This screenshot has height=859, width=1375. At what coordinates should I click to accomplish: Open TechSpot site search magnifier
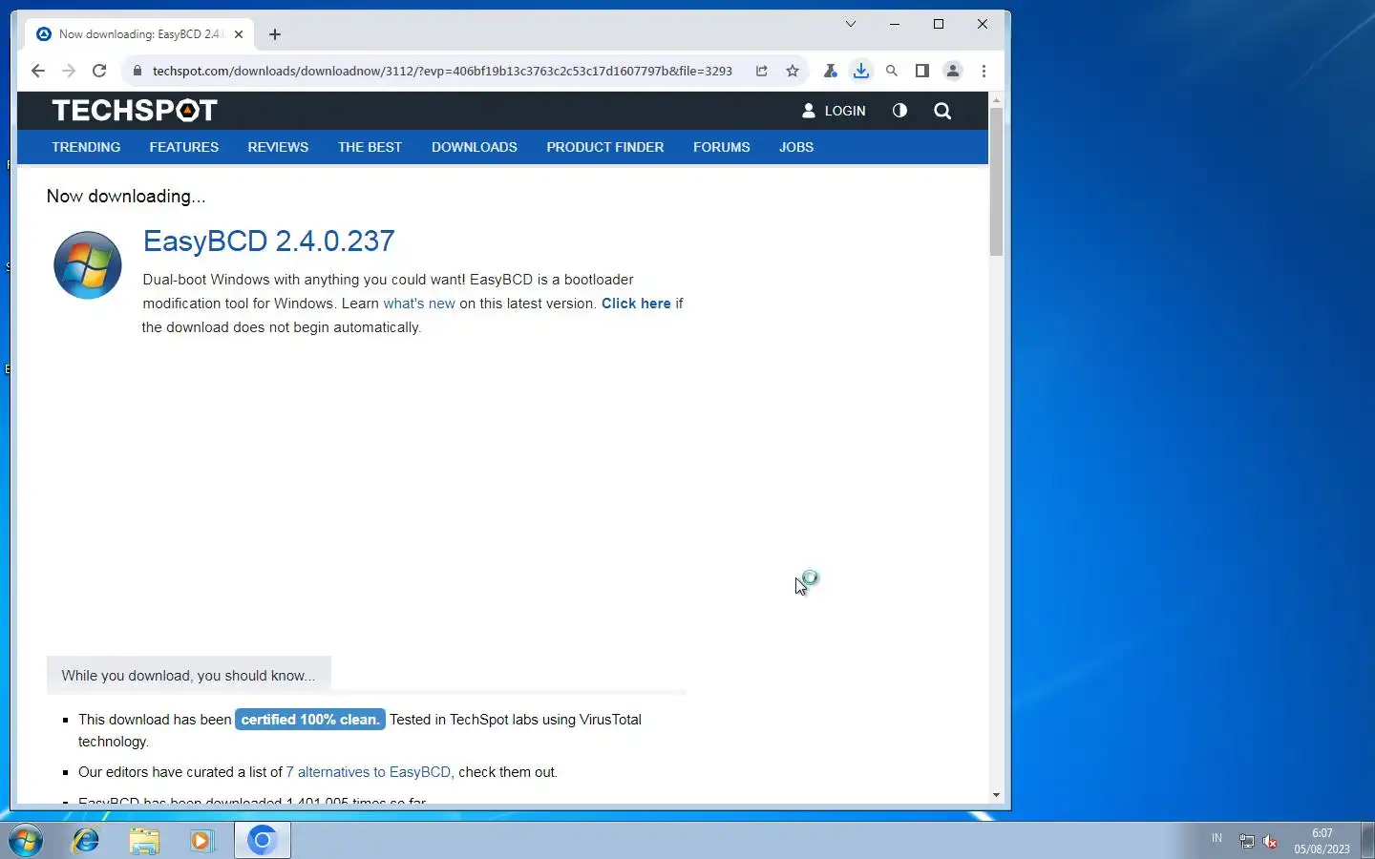942,111
